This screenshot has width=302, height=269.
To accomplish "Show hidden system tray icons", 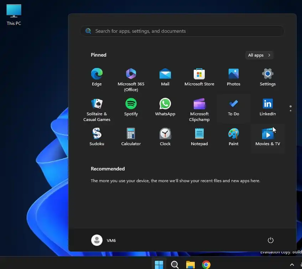I will tap(292, 265).
